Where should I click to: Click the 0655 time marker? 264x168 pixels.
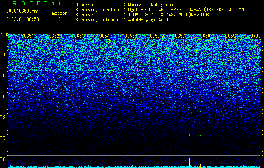(130, 36)
